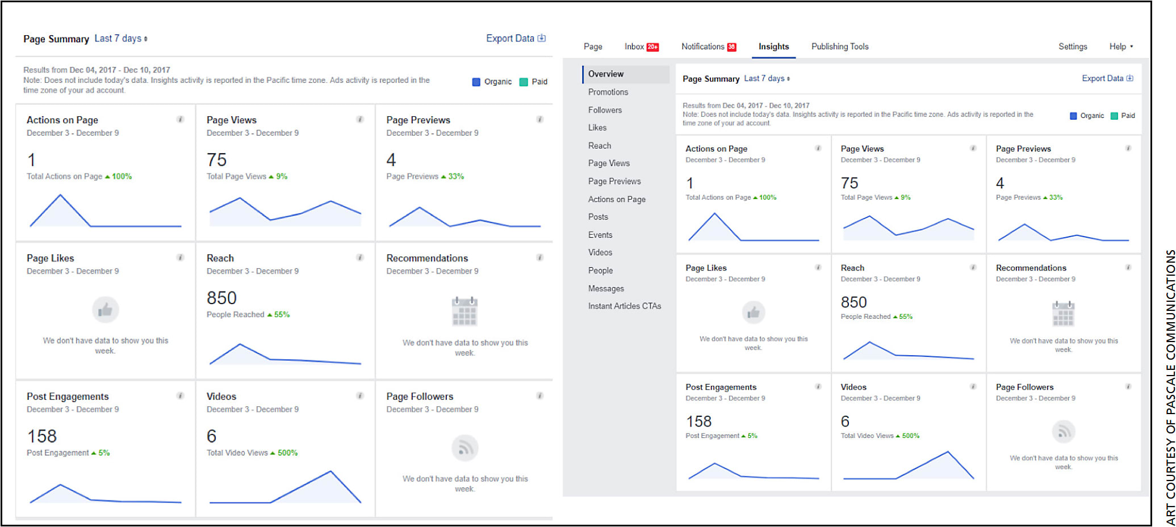Click the Export Data link
1176x527 pixels.
[510, 38]
